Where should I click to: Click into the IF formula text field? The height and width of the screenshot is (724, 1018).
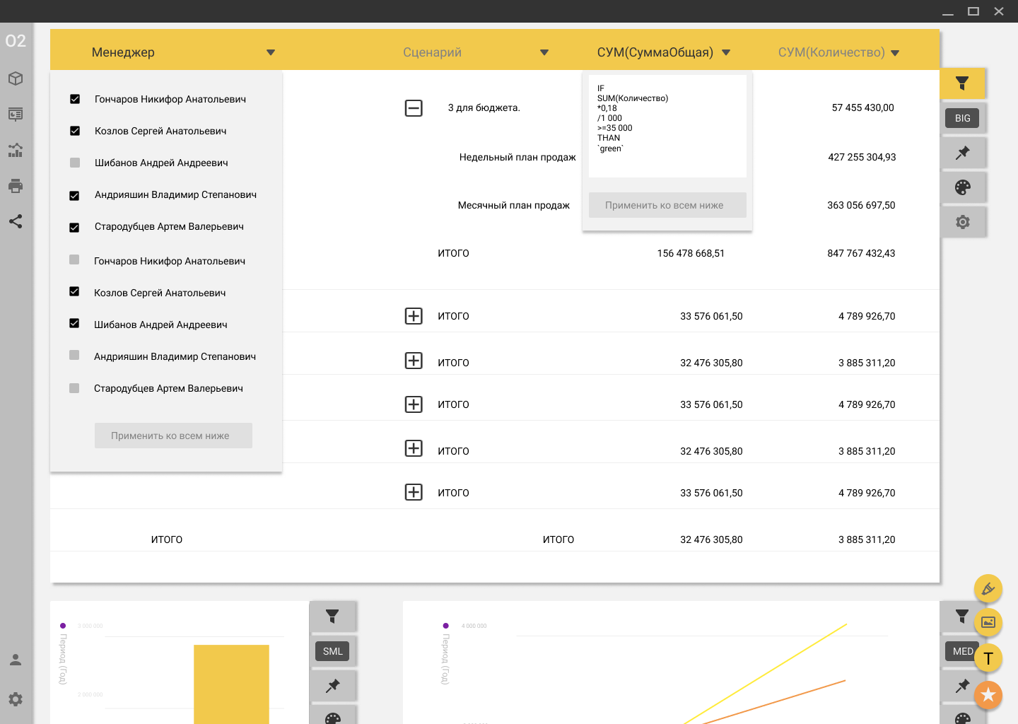(667, 126)
